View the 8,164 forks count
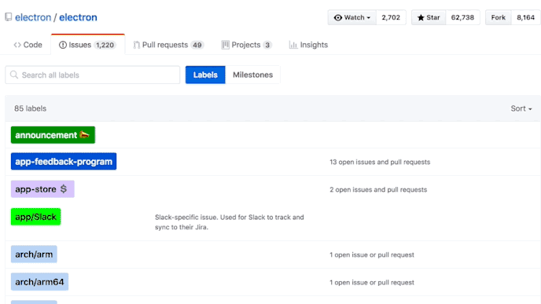The image size is (541, 304). point(525,17)
